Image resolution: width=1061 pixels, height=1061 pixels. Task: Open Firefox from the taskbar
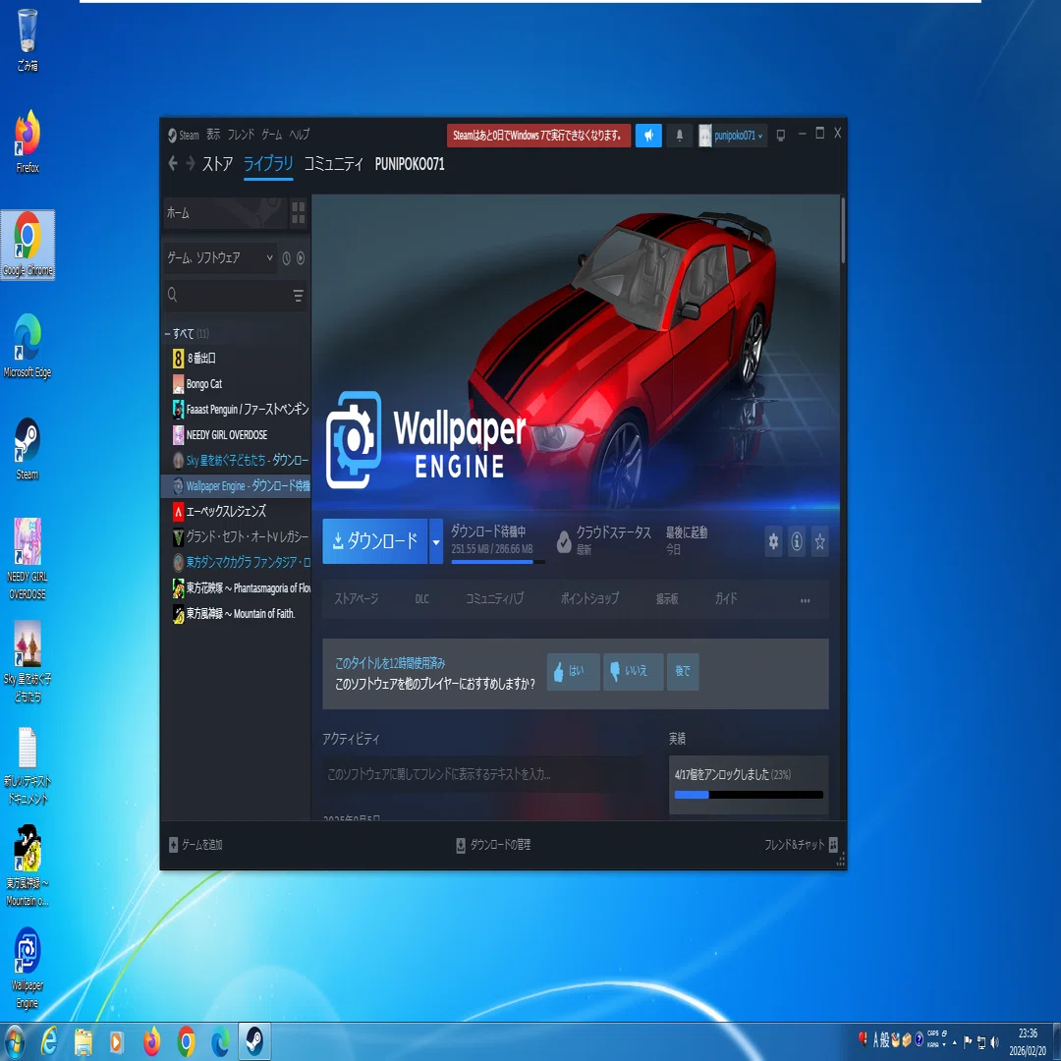pos(151,1041)
